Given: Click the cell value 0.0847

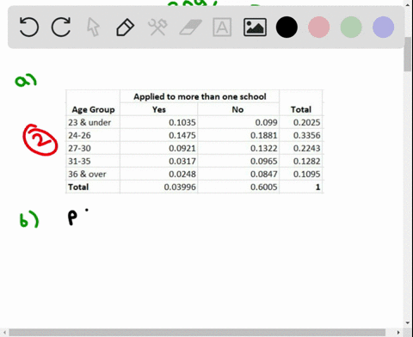Looking at the screenshot, I should [264, 174].
